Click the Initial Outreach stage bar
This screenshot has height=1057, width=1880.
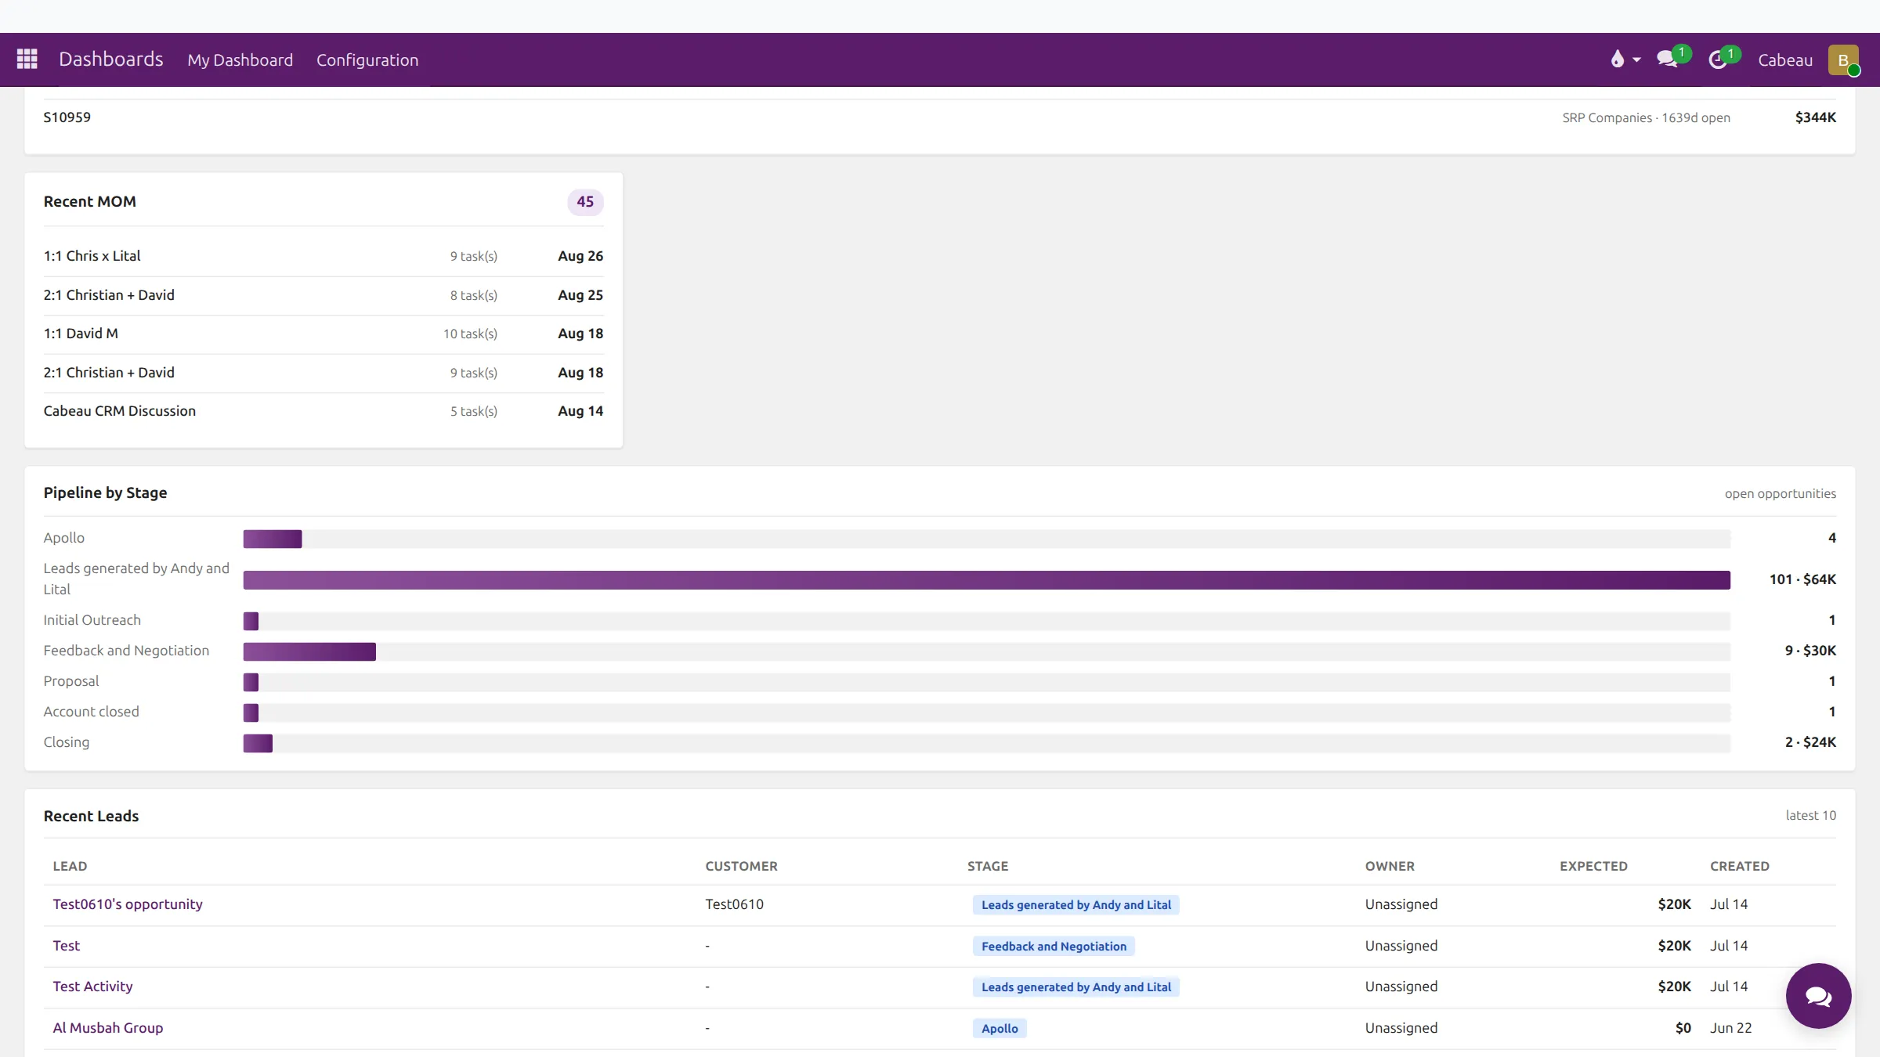(x=251, y=621)
